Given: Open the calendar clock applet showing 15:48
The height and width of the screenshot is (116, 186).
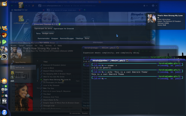Looking at the screenshot, I should tap(4, 101).
